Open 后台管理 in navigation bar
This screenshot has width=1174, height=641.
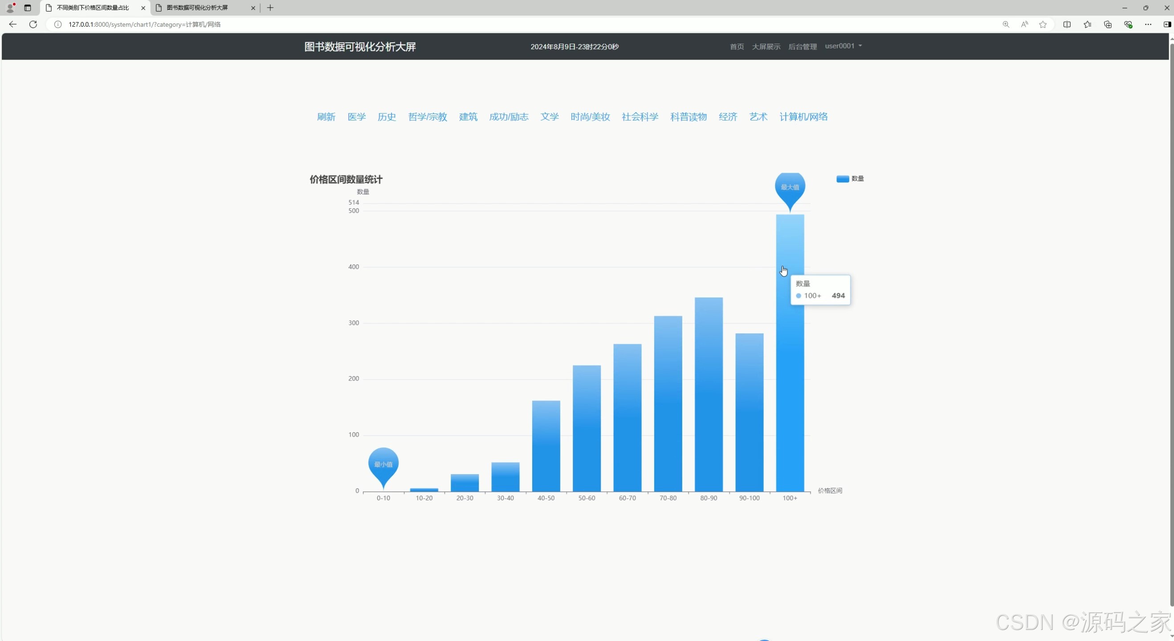click(x=803, y=46)
